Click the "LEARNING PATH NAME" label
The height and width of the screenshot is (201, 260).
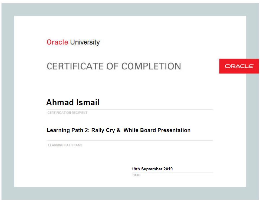tap(65, 145)
